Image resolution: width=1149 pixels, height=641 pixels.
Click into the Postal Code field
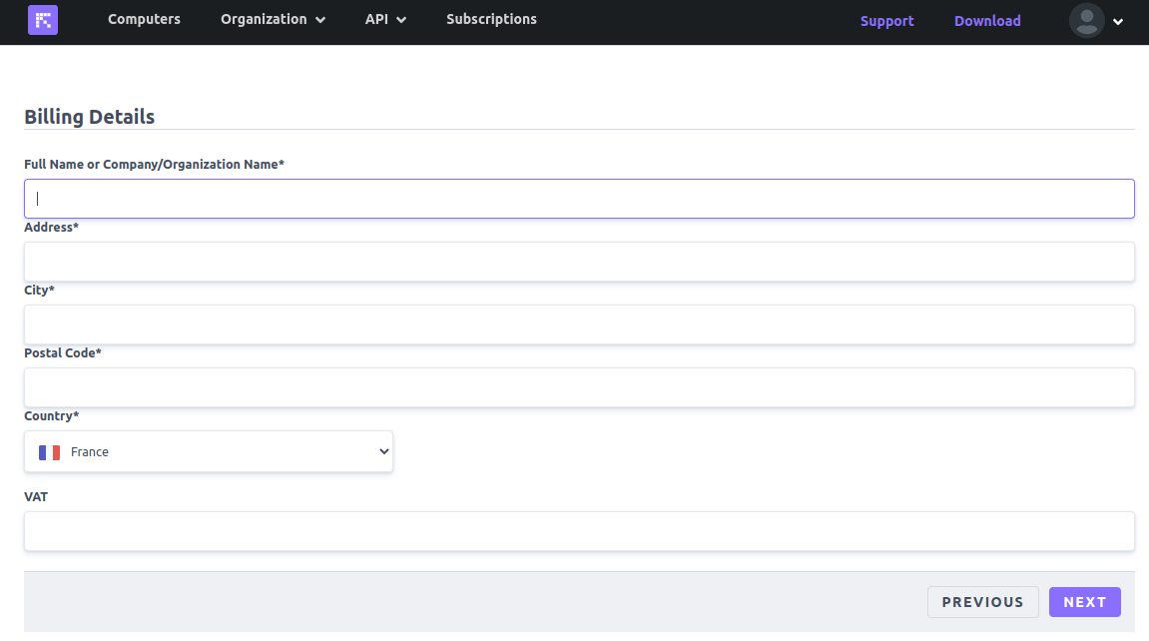(579, 387)
